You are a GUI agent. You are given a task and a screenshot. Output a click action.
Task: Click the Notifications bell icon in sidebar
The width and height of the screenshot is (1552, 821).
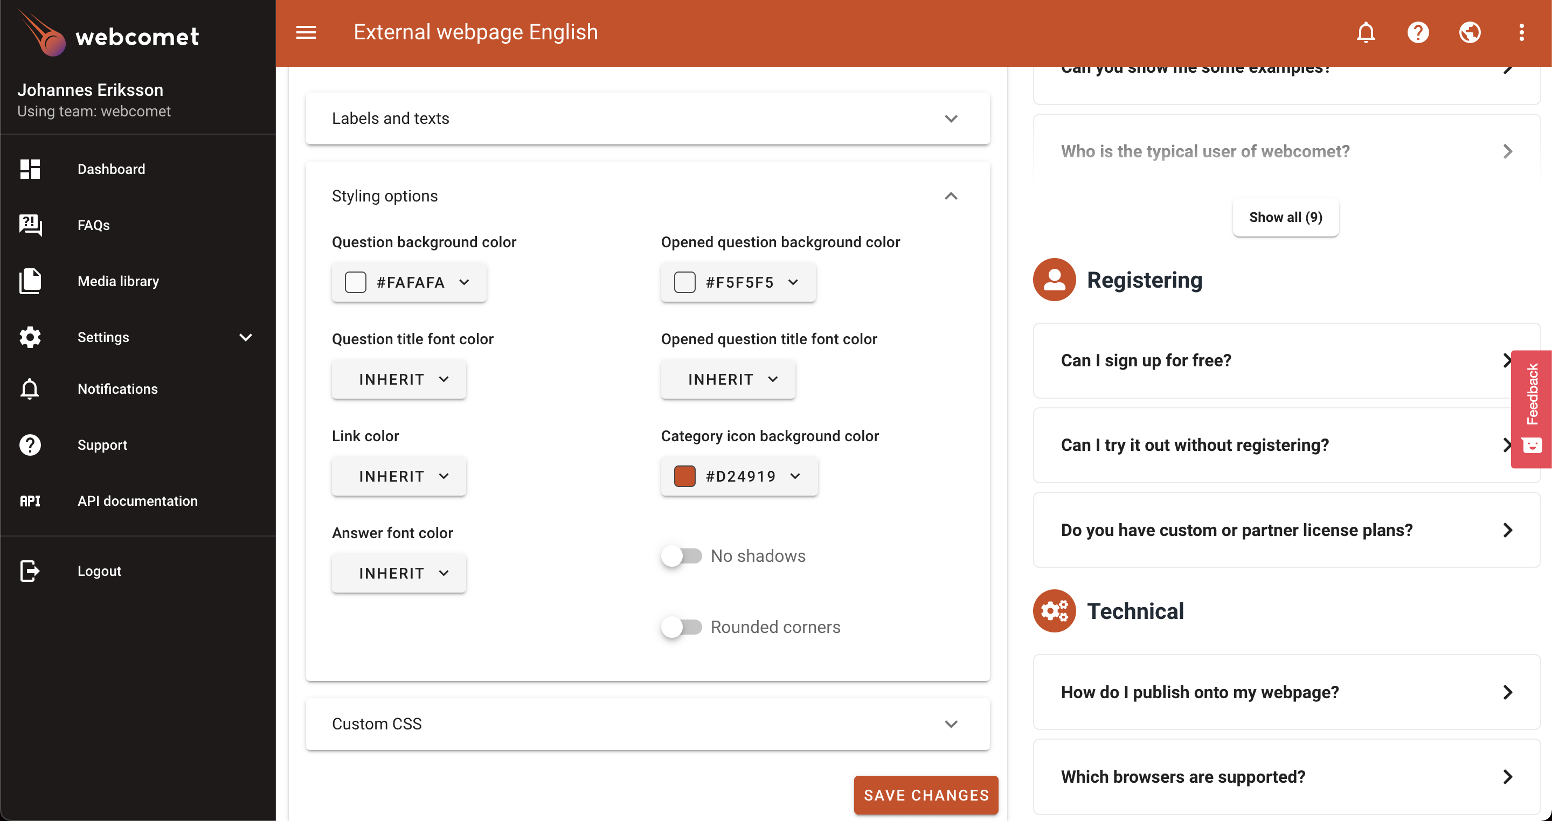tap(30, 389)
